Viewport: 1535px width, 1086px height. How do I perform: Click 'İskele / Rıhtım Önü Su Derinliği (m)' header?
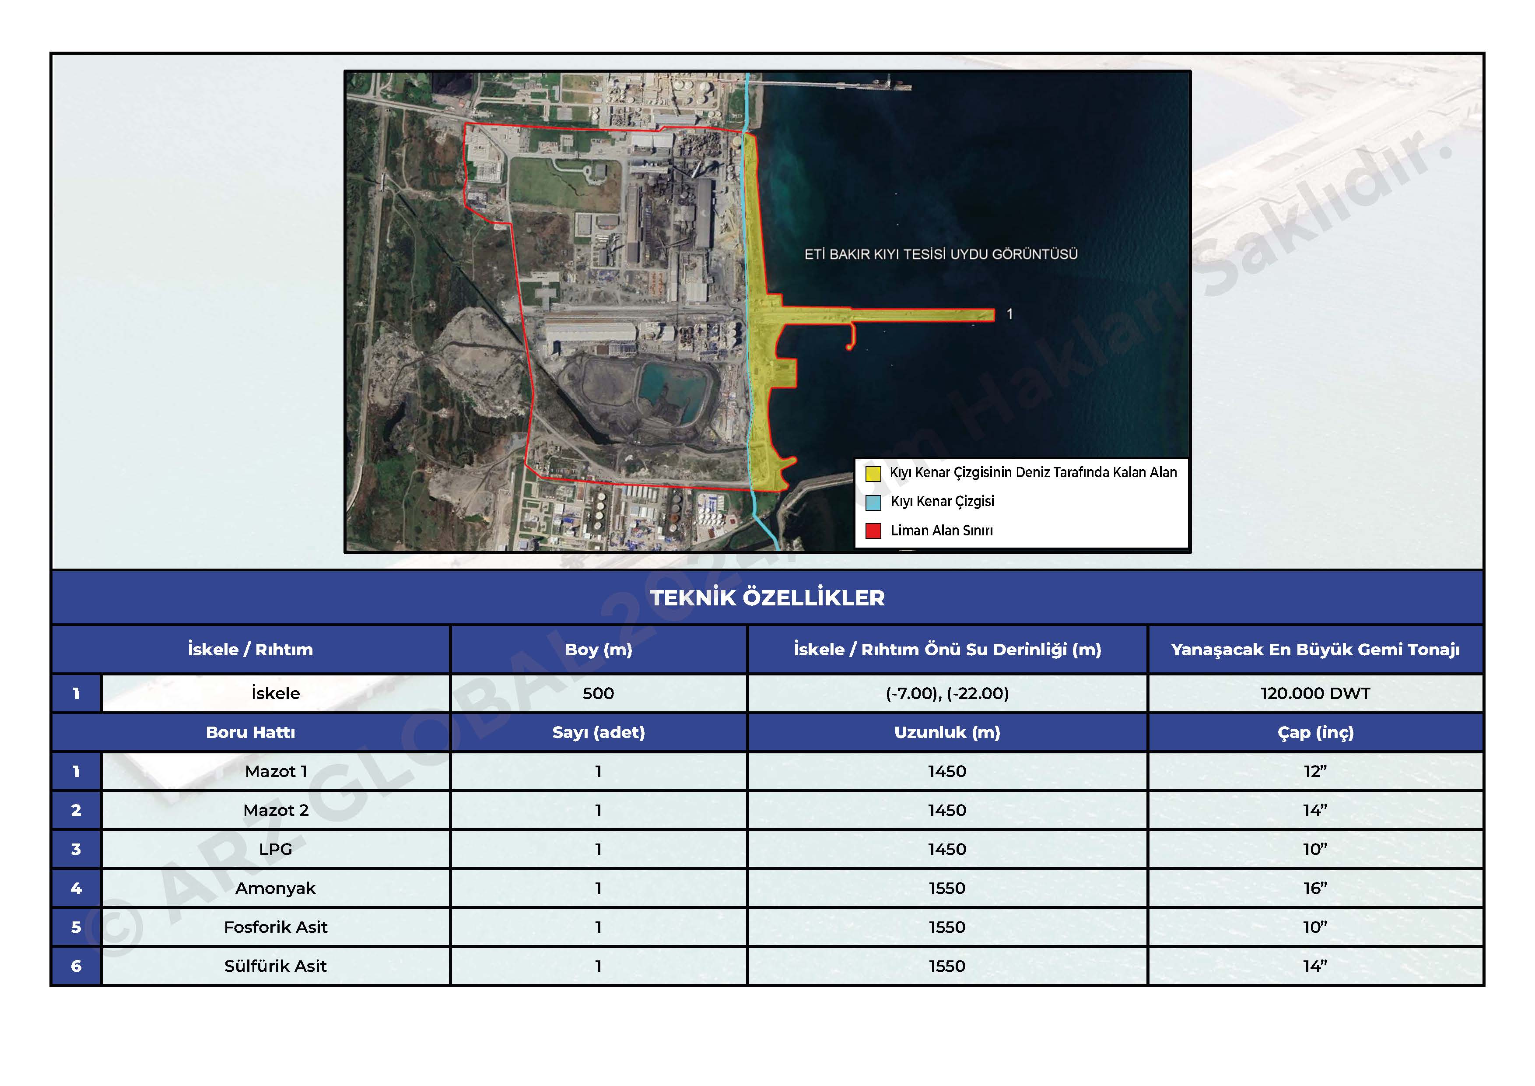coord(947,649)
